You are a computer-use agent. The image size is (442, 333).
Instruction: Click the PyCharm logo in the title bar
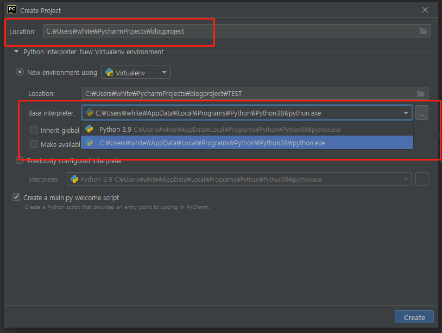12,10
